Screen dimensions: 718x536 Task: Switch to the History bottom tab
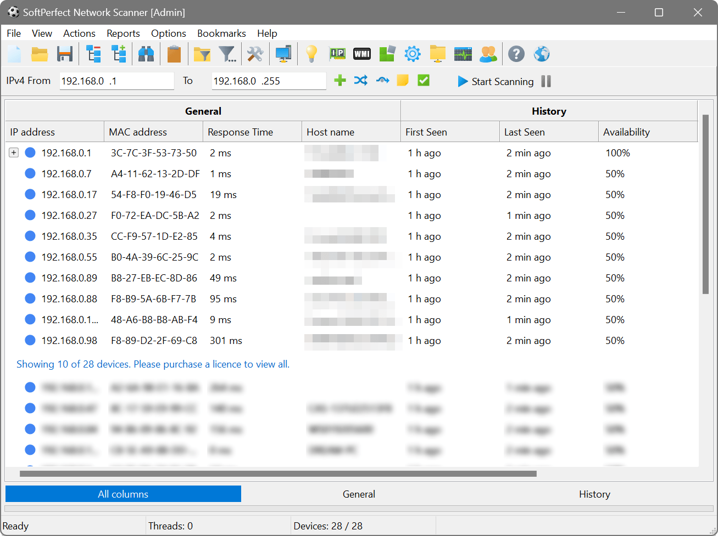tap(594, 494)
